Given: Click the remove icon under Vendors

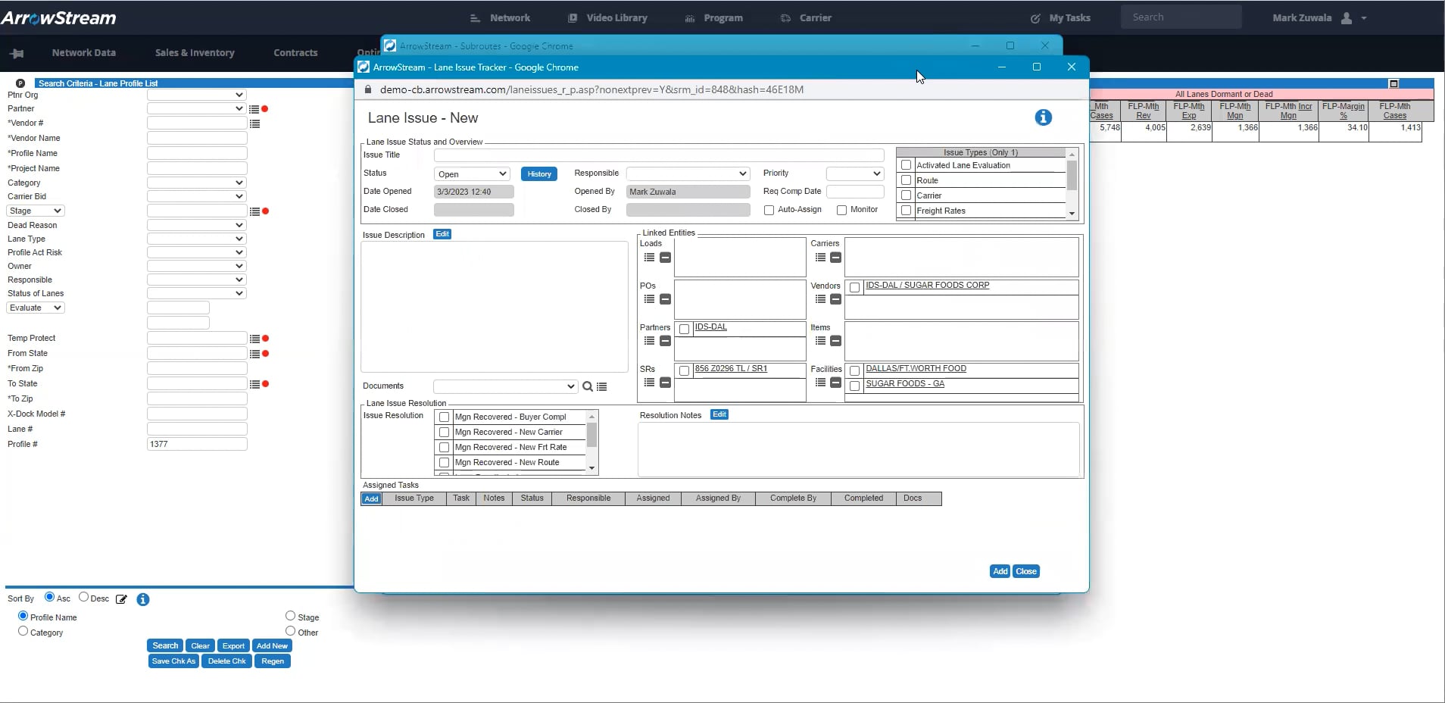Looking at the screenshot, I should coord(835,299).
